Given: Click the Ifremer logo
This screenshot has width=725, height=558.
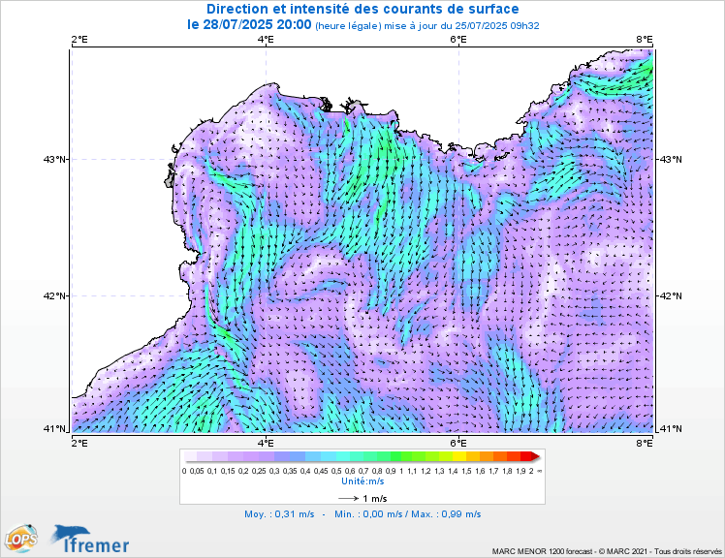Looking at the screenshot, I should click(91, 539).
